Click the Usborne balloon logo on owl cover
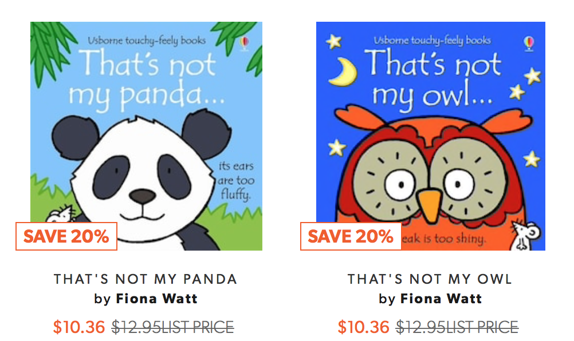Screen dimensions: 574x341 [x=529, y=43]
